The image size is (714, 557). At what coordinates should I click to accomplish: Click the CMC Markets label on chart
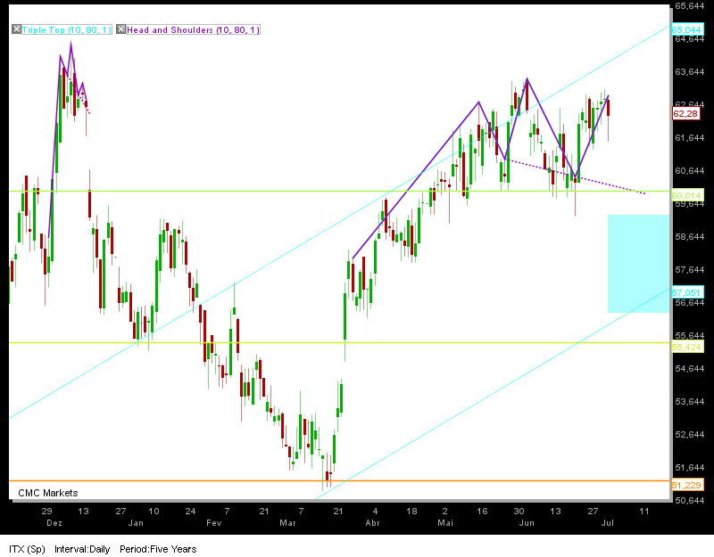[48, 493]
